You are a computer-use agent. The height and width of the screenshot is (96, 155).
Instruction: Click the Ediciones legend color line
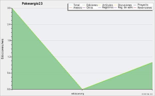point(84,5)
